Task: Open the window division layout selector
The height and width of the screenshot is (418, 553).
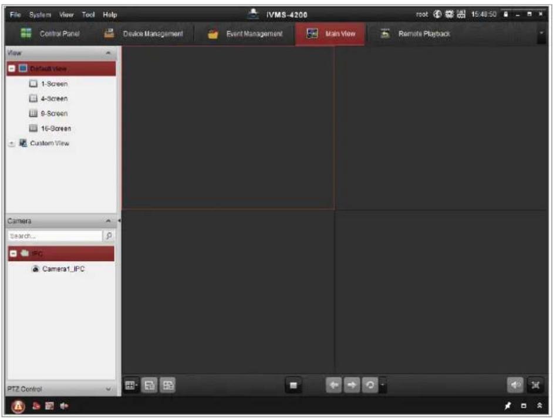Action: coord(131,385)
